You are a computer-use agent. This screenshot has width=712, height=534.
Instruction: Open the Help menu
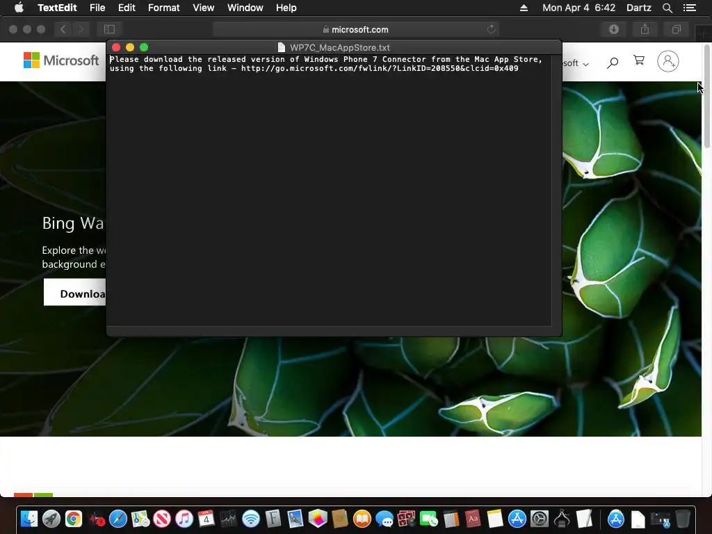click(x=286, y=8)
